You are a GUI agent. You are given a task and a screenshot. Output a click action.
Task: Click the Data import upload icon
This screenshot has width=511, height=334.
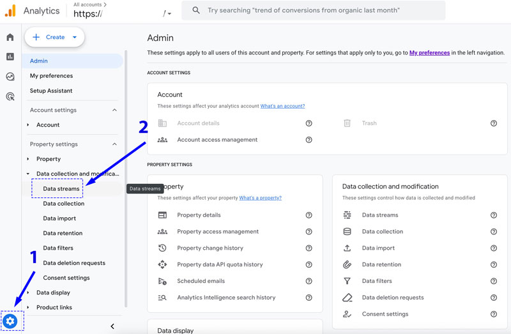347,248
